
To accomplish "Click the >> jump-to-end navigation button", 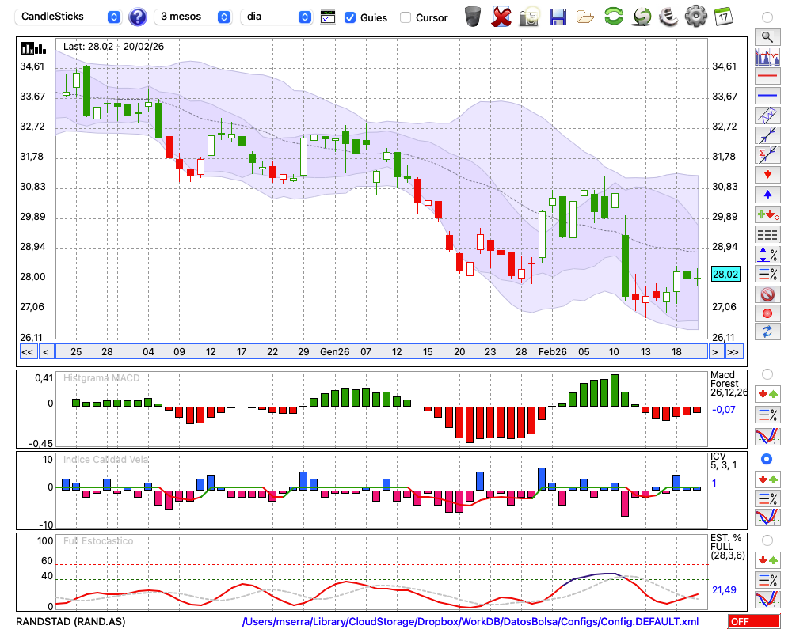I will point(733,352).
